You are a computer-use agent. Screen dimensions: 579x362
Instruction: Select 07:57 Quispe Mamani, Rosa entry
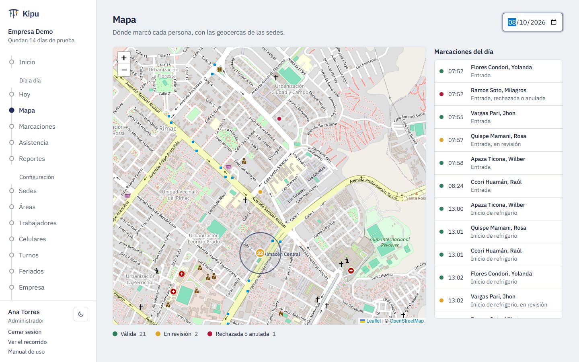(x=499, y=140)
